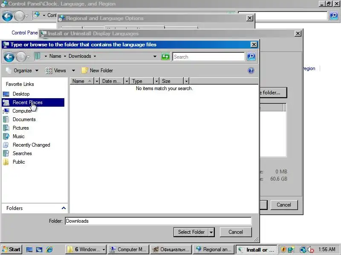The image size is (341, 255).
Task: Click the Select Folder button
Action: [191, 232]
